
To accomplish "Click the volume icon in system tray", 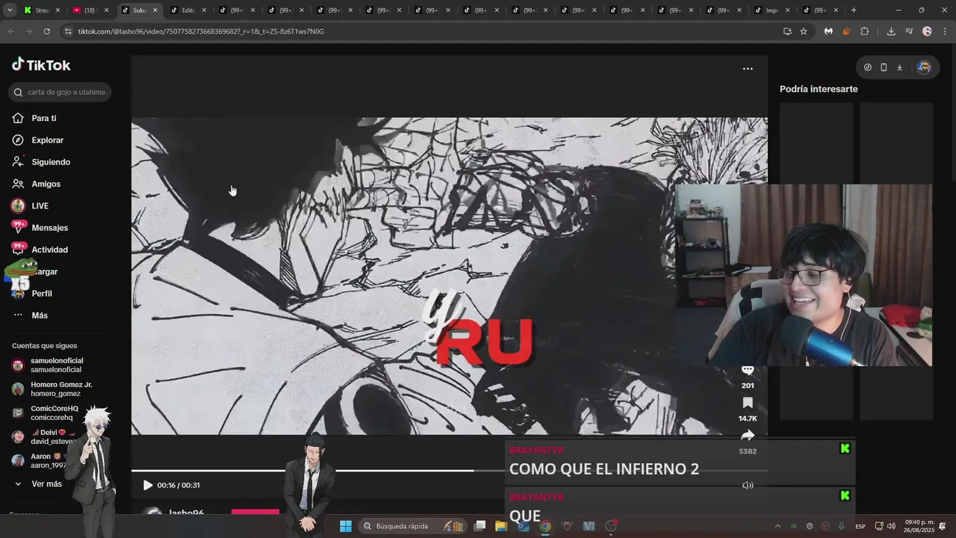I will click(x=891, y=526).
